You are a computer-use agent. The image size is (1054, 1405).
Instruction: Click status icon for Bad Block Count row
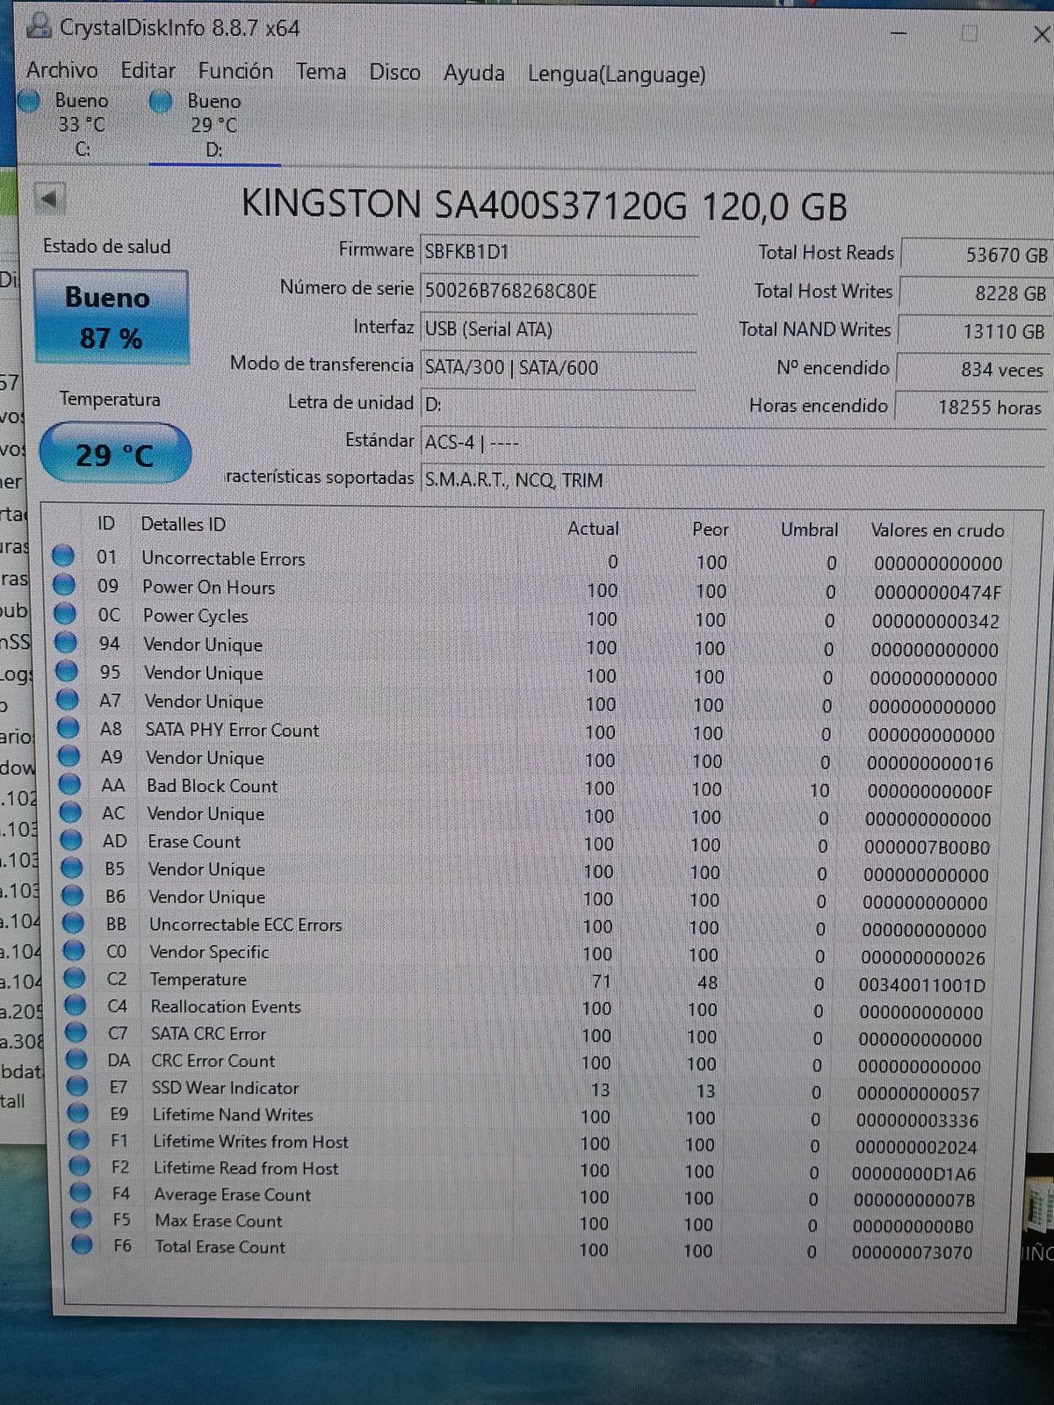tap(69, 784)
